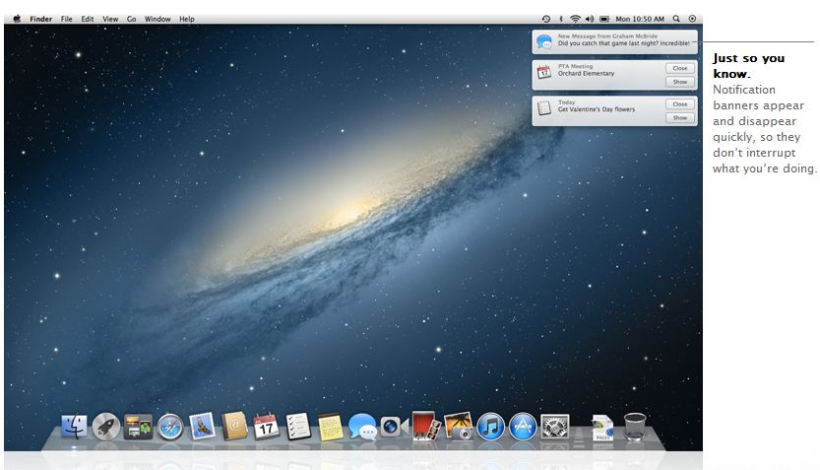Open Notification Center icon in menu bar
820x470 pixels.
click(x=692, y=19)
